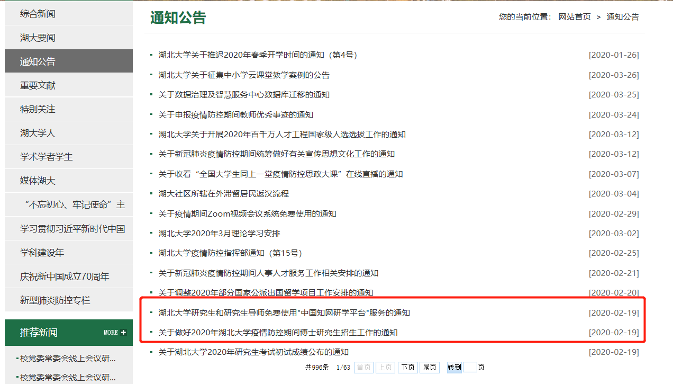
Task: Open the Zoom视频会议系统免费使用 notice
Action: coord(247,214)
